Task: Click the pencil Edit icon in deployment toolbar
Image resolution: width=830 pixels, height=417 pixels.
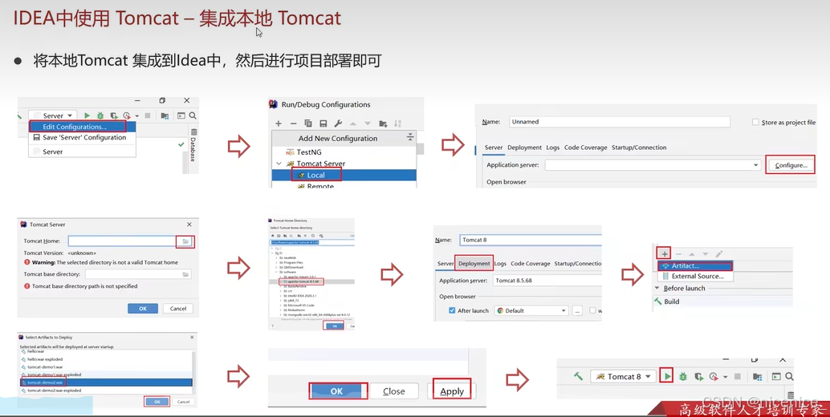Action: click(x=718, y=253)
